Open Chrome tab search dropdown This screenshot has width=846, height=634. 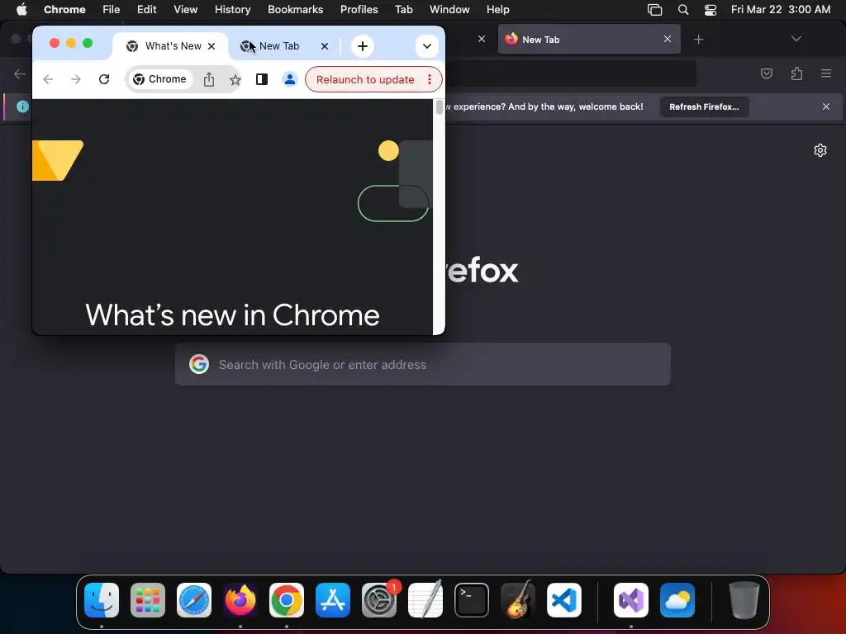[x=427, y=46]
